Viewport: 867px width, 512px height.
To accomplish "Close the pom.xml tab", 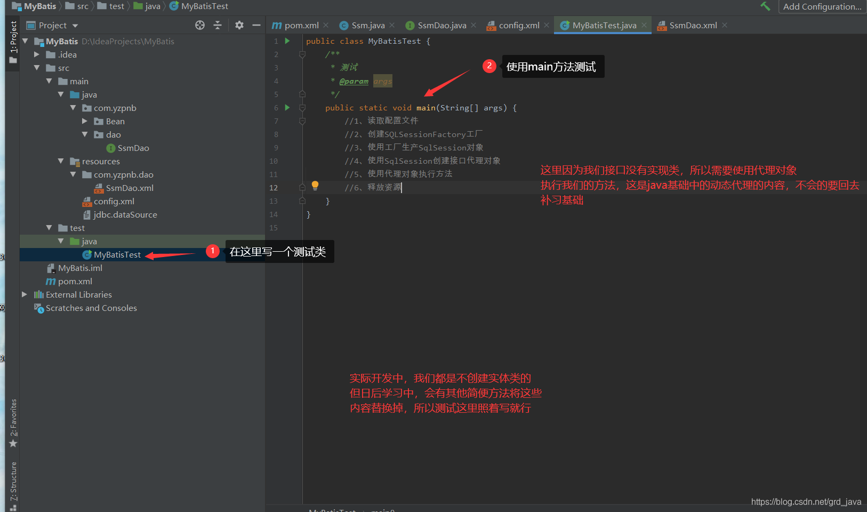I will tap(326, 25).
